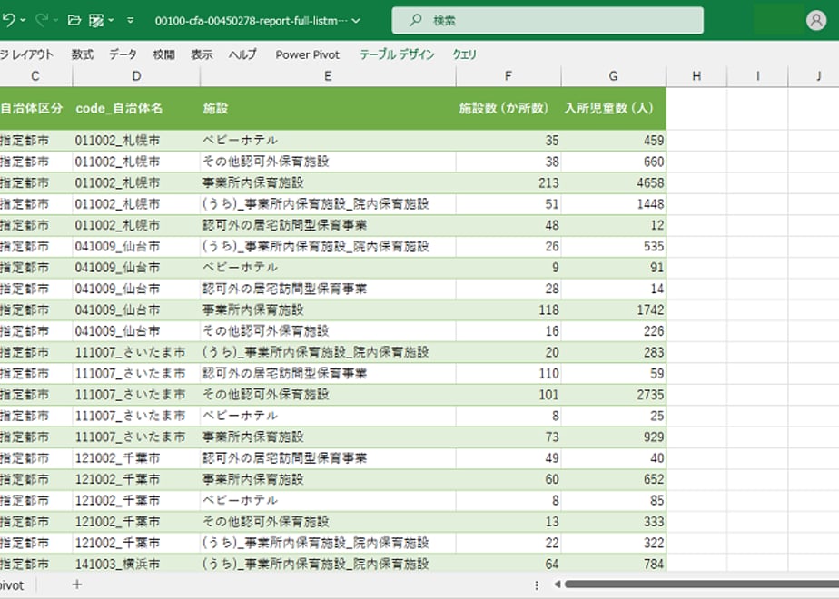Click the Undo arrow icon
The image size is (839, 599).
pyautogui.click(x=8, y=20)
